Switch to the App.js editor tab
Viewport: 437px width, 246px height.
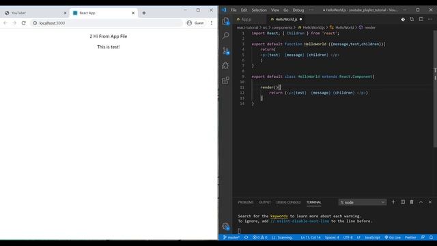click(249, 19)
